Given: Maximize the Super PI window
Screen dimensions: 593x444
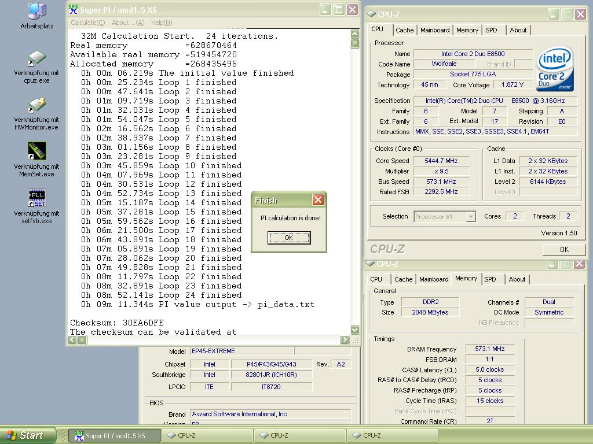Looking at the screenshot, I should 339,9.
